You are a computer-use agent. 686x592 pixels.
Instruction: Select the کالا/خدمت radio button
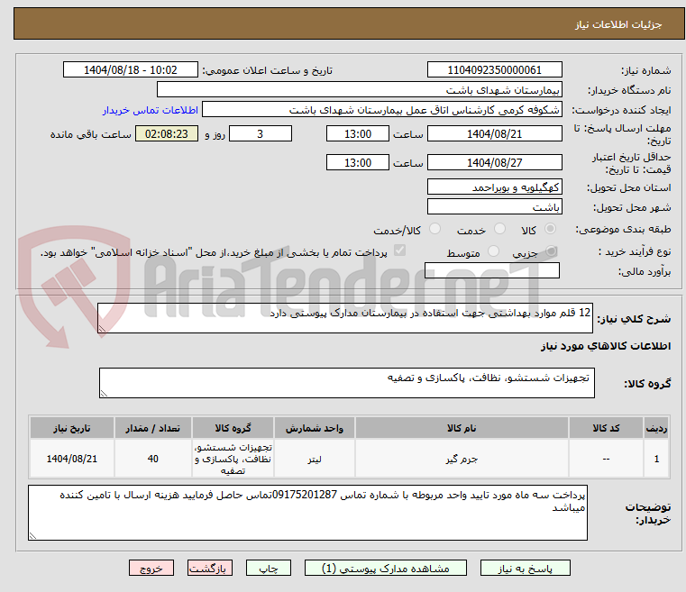(434, 229)
